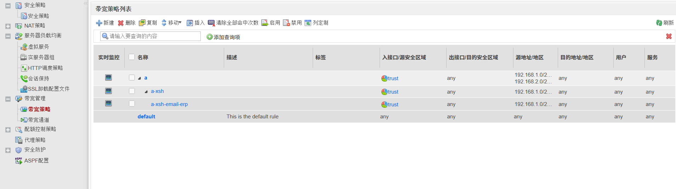
Task: Click the NAT策略 icon
Action: (18, 26)
